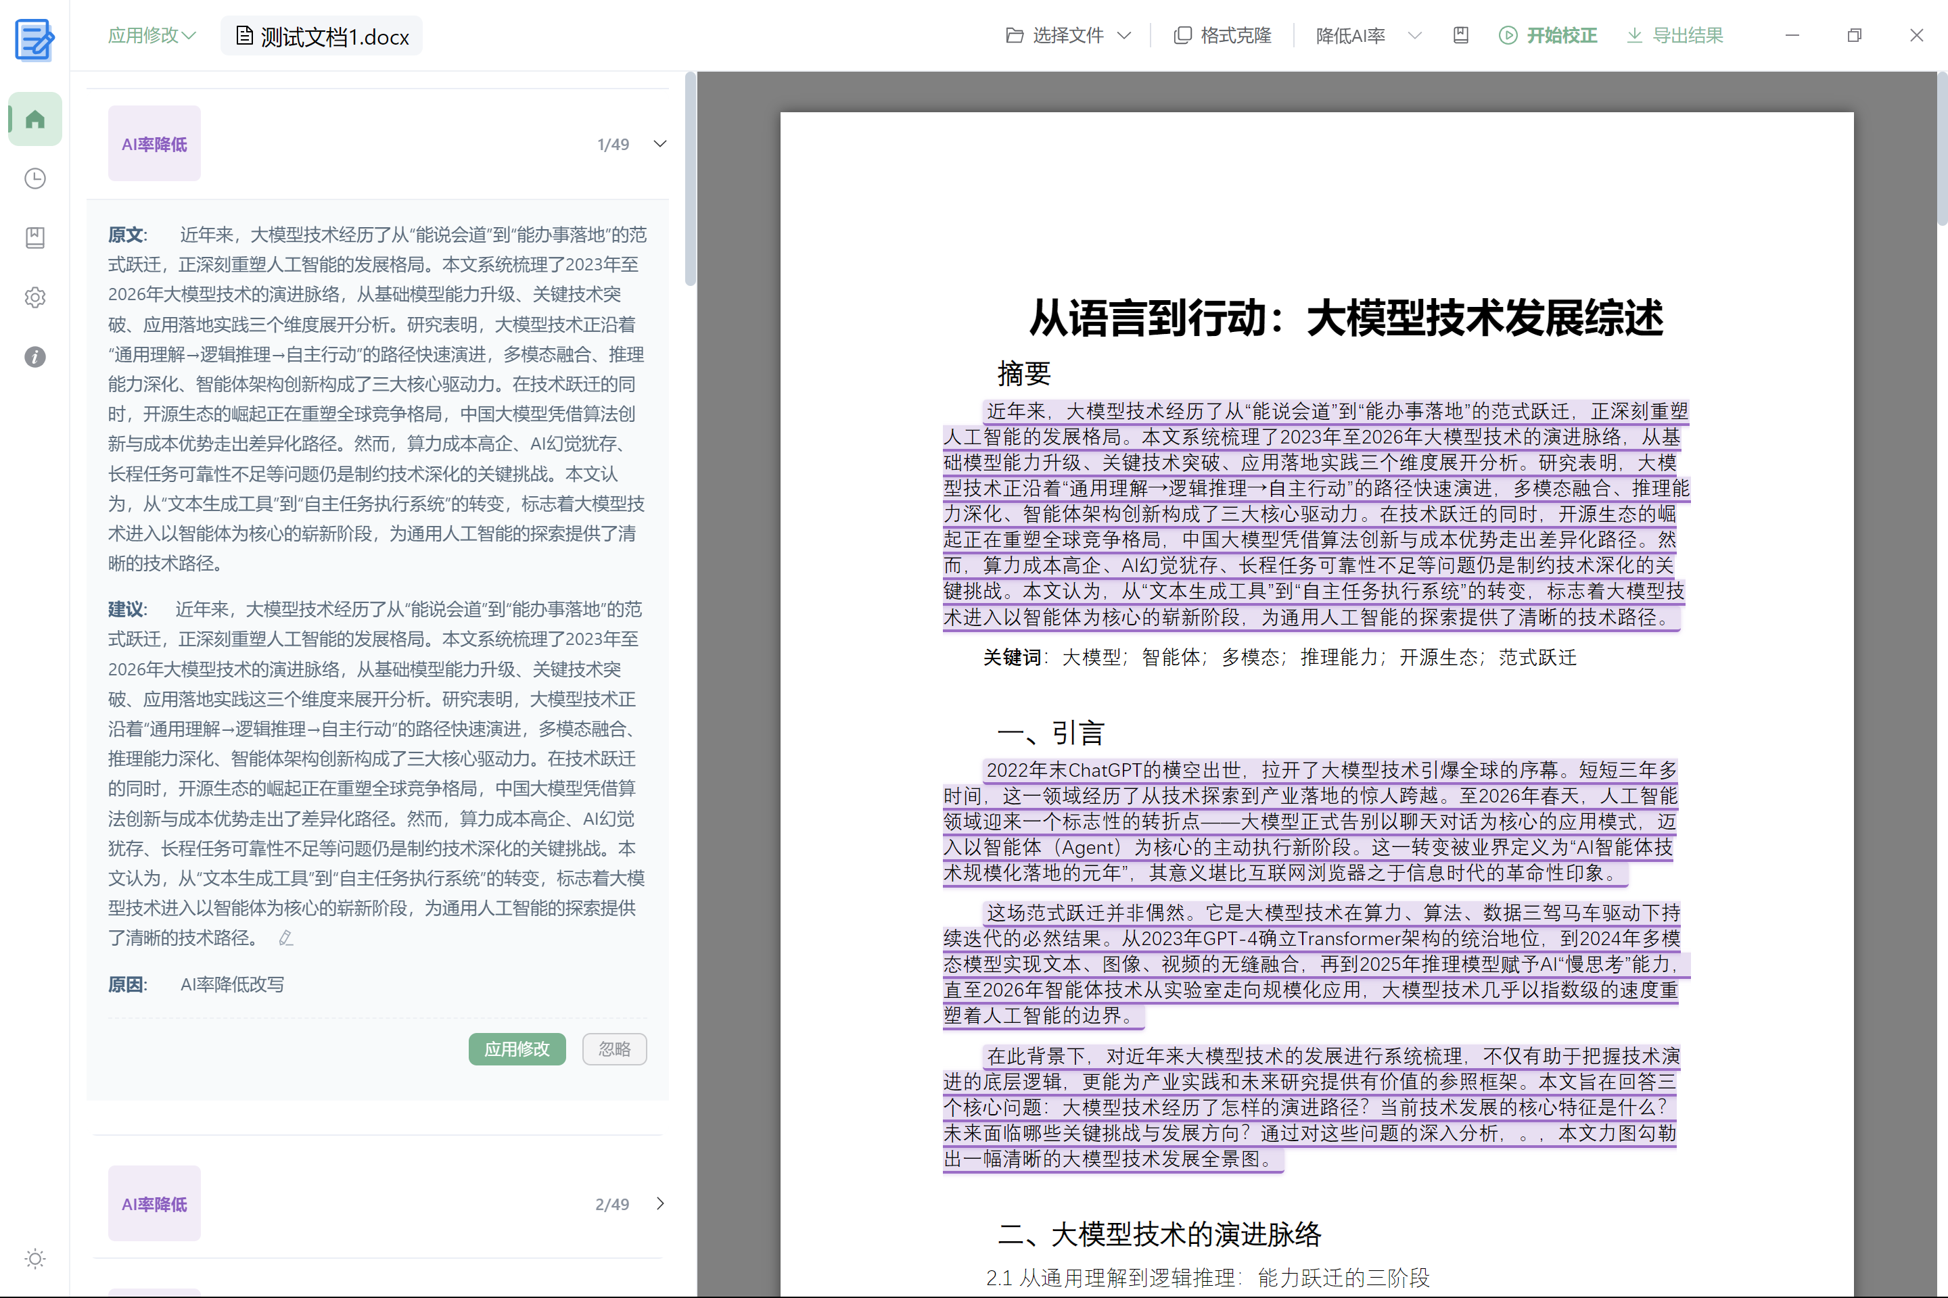Click the app logo icon
The width and height of the screenshot is (1948, 1298).
pos(34,39)
